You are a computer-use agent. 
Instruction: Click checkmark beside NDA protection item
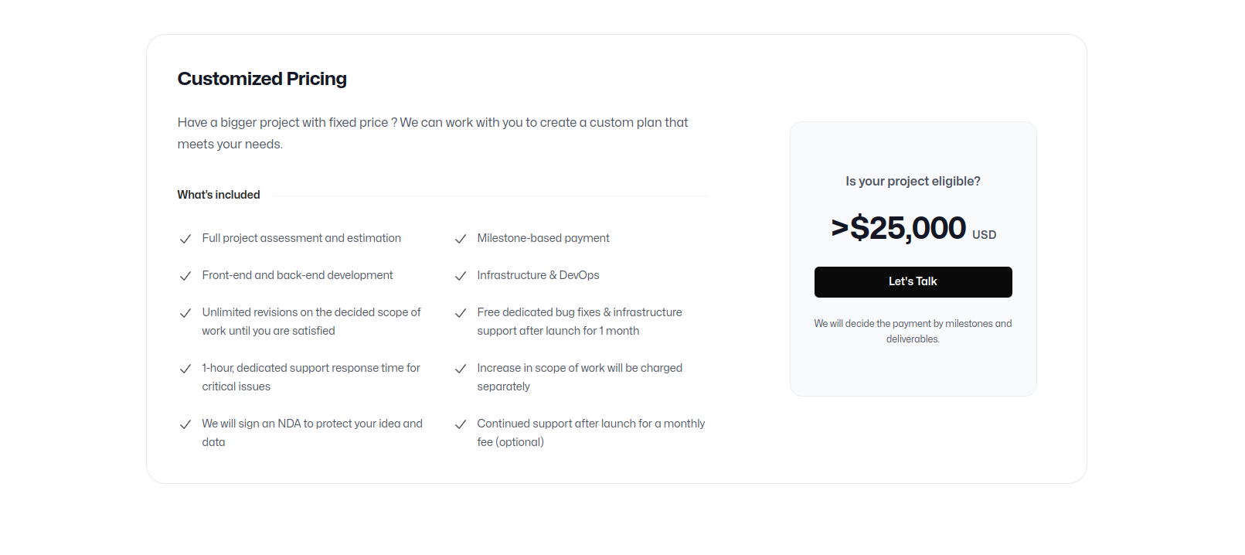click(185, 424)
